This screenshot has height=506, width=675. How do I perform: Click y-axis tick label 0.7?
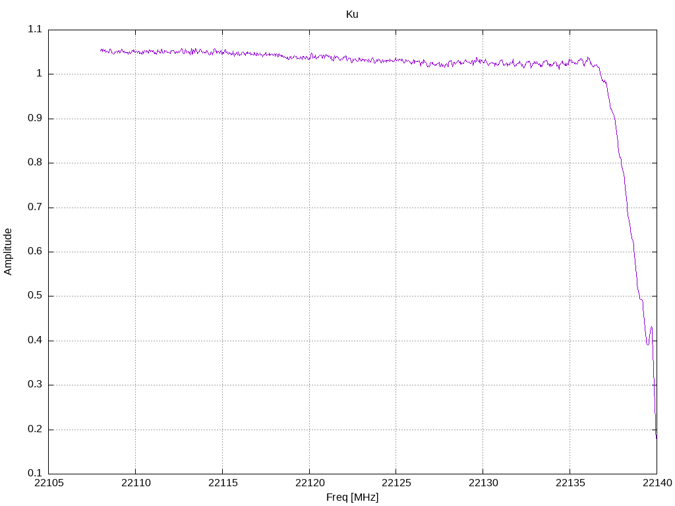coord(35,207)
